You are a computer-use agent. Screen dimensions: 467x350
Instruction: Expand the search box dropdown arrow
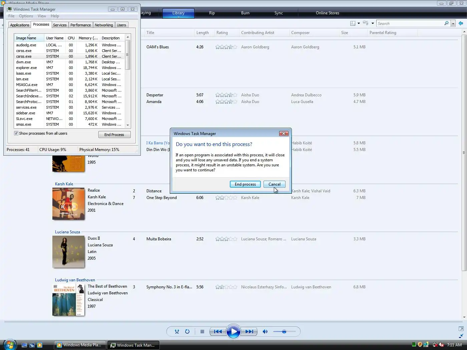click(x=453, y=24)
